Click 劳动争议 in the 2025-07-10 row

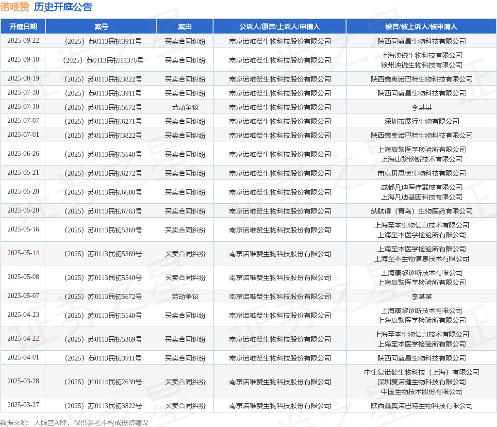[185, 107]
